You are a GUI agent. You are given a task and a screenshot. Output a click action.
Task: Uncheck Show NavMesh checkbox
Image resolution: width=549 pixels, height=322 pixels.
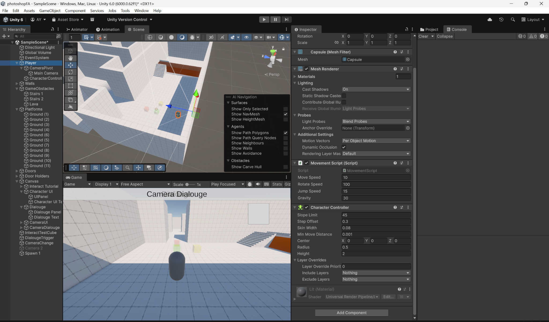285,114
